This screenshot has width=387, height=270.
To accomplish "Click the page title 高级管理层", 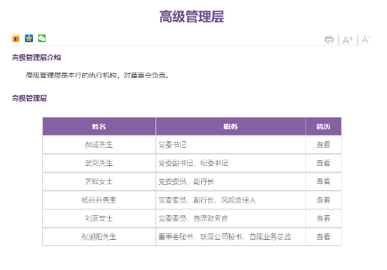I will tap(191, 17).
